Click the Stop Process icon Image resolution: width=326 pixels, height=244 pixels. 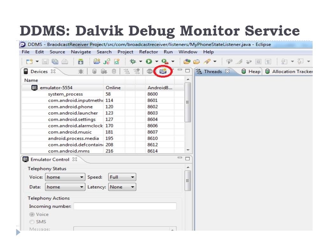[150, 71]
